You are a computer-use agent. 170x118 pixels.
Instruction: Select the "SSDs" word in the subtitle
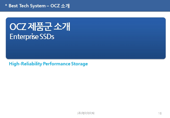(x=47, y=37)
